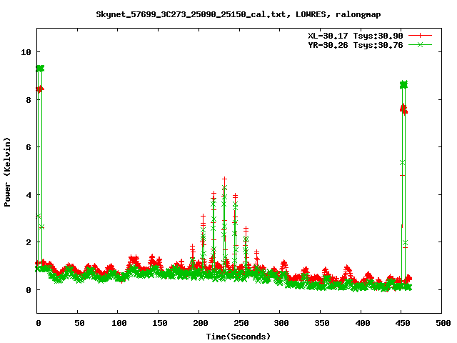Click the x-axis tick label 250
The height and width of the screenshot is (343, 457).
coord(241,323)
